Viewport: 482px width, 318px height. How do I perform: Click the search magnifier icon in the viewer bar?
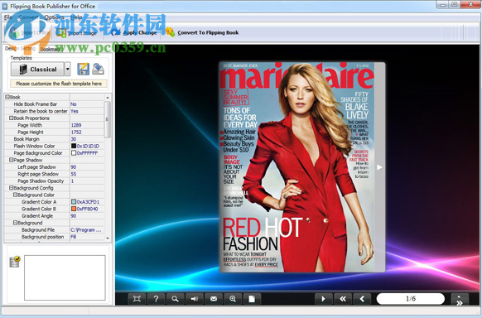[176, 299]
